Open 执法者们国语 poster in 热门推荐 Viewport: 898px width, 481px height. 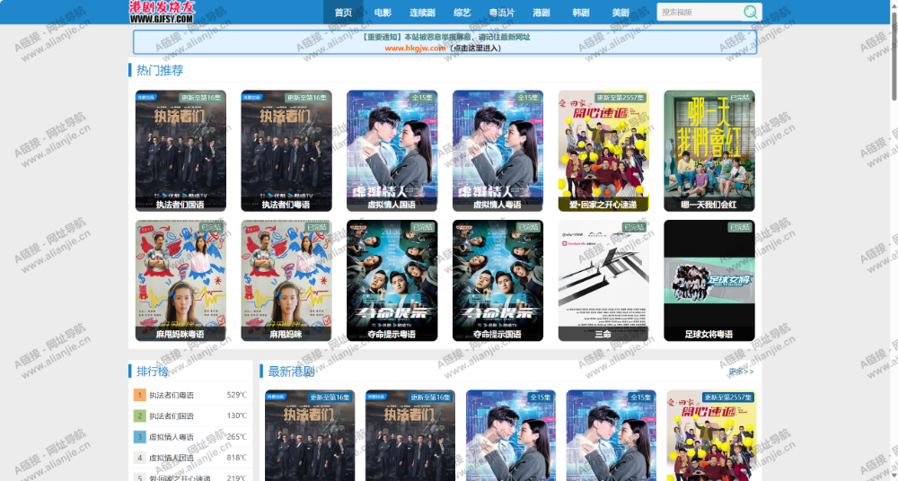(180, 151)
